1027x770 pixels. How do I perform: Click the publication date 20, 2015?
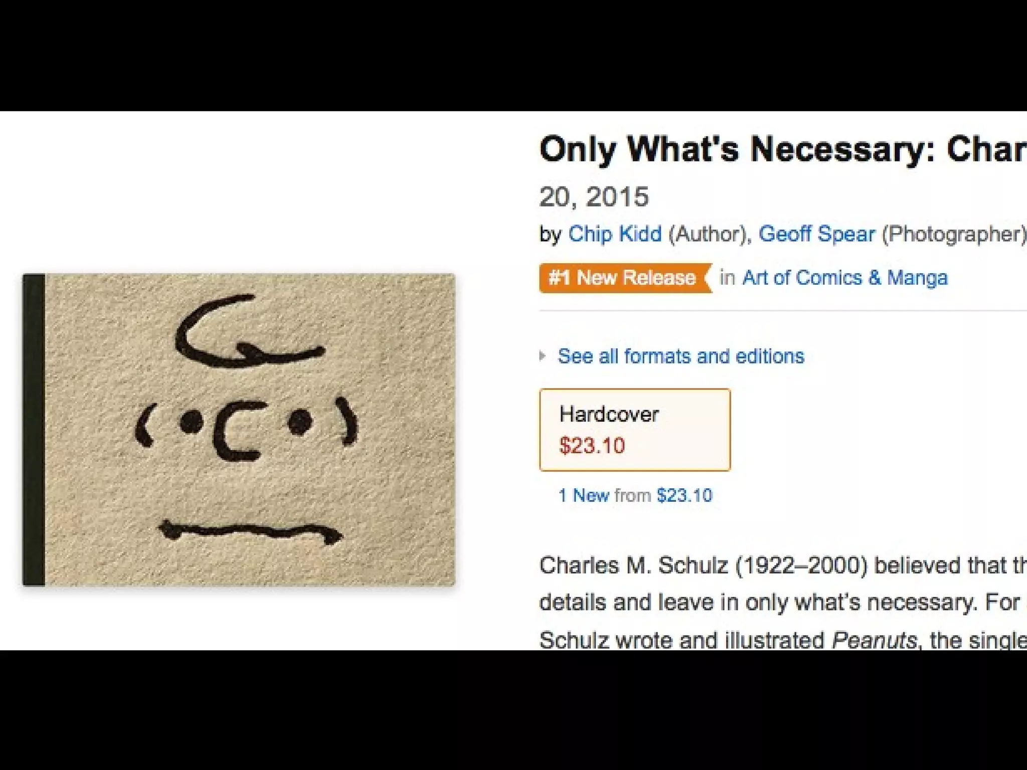pos(594,197)
